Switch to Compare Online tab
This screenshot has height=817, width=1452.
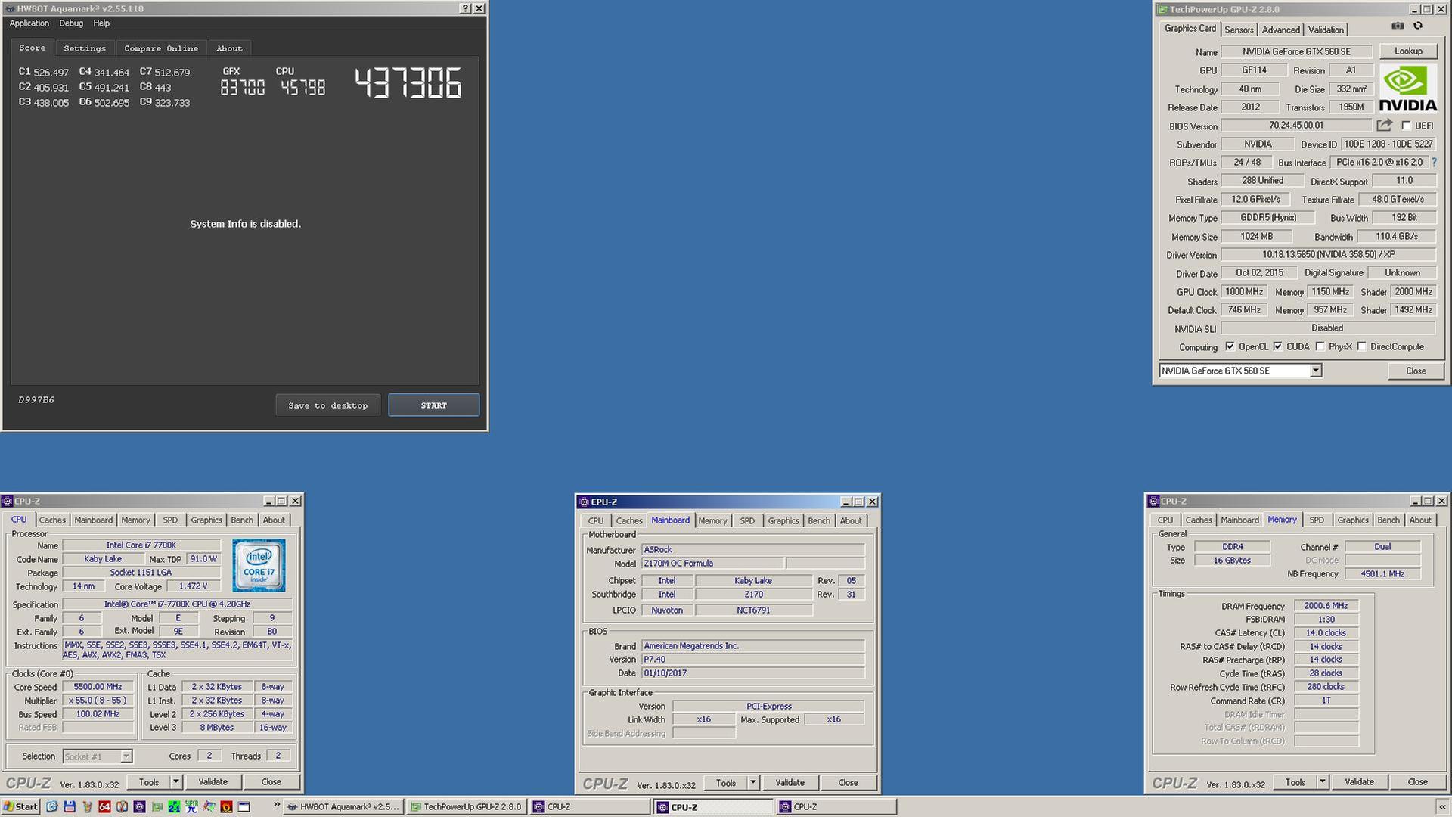pos(161,48)
